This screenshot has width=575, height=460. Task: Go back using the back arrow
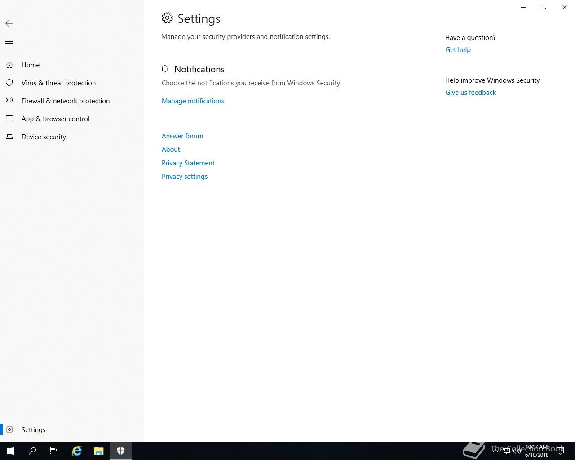coord(9,23)
